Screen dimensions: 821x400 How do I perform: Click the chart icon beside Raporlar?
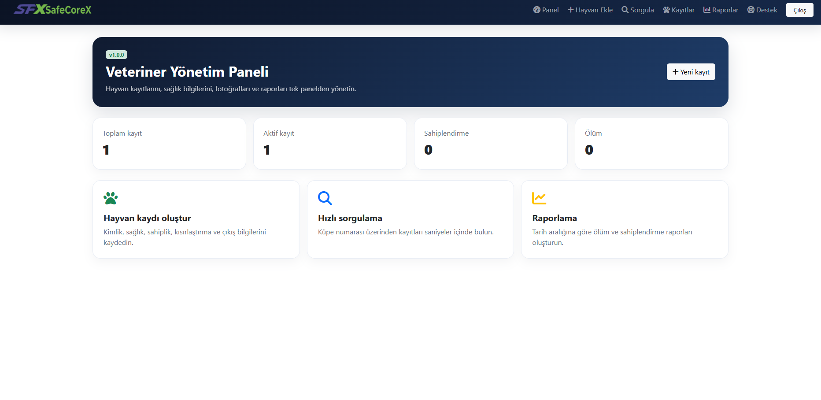click(x=707, y=10)
